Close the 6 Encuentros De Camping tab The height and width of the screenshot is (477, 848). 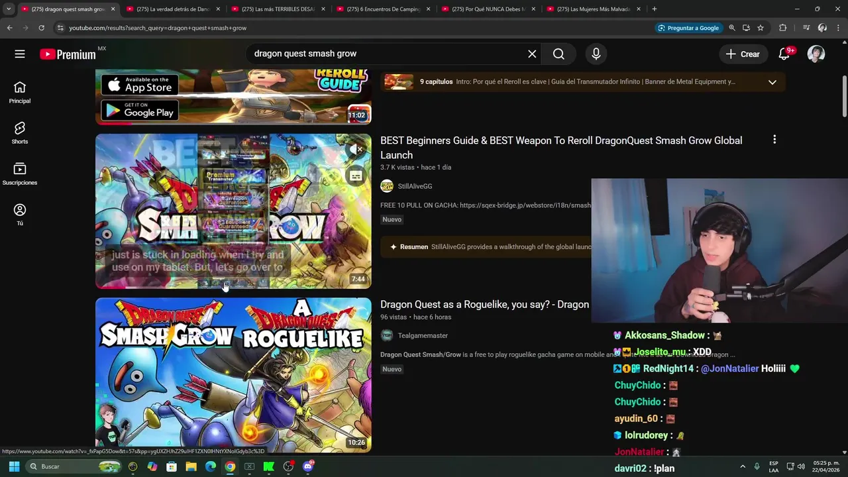429,9
